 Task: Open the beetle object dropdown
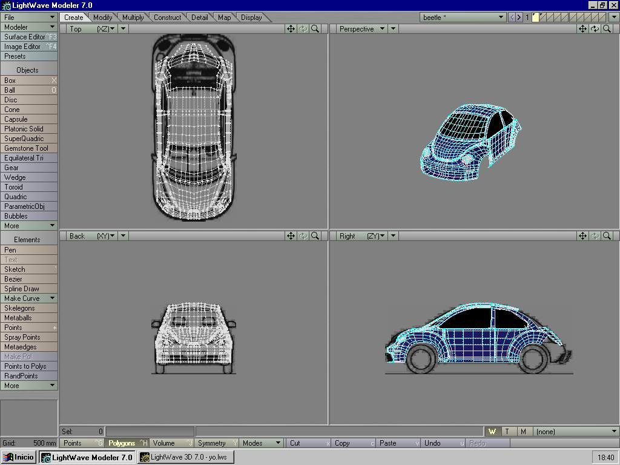[463, 18]
